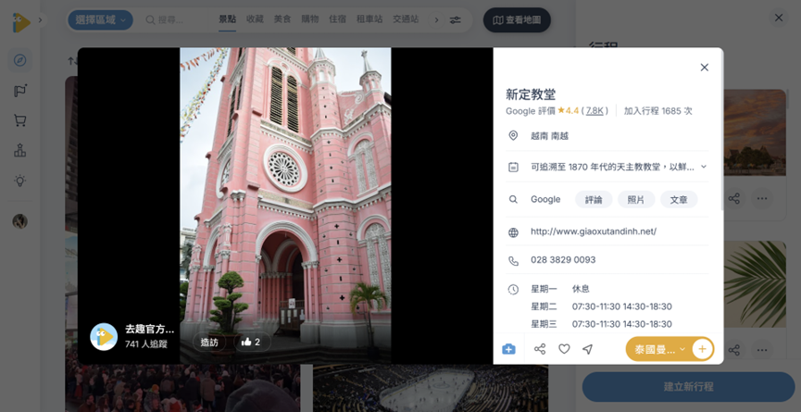Switch to the 景點 tab
The height and width of the screenshot is (412, 801).
tap(227, 19)
